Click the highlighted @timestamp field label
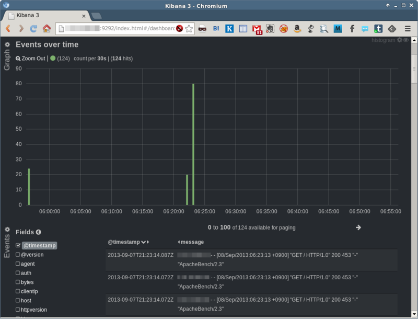Screen dimensions: 418x319 coord(40,245)
